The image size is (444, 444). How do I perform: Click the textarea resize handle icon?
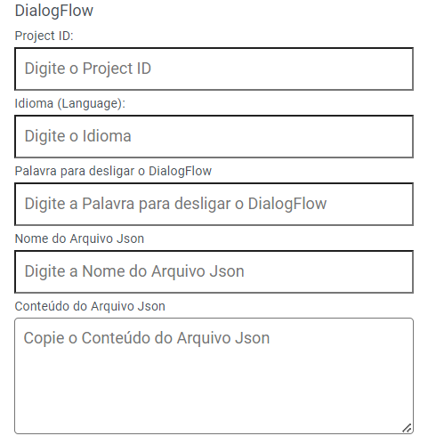tap(407, 428)
